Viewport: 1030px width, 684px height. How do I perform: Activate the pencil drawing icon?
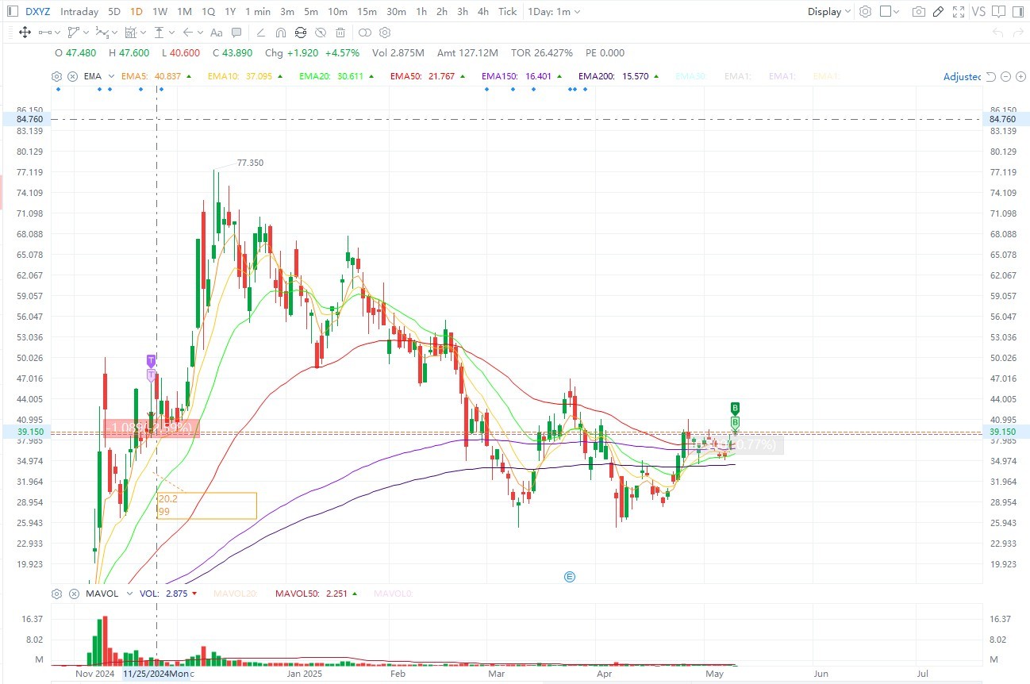[938, 12]
